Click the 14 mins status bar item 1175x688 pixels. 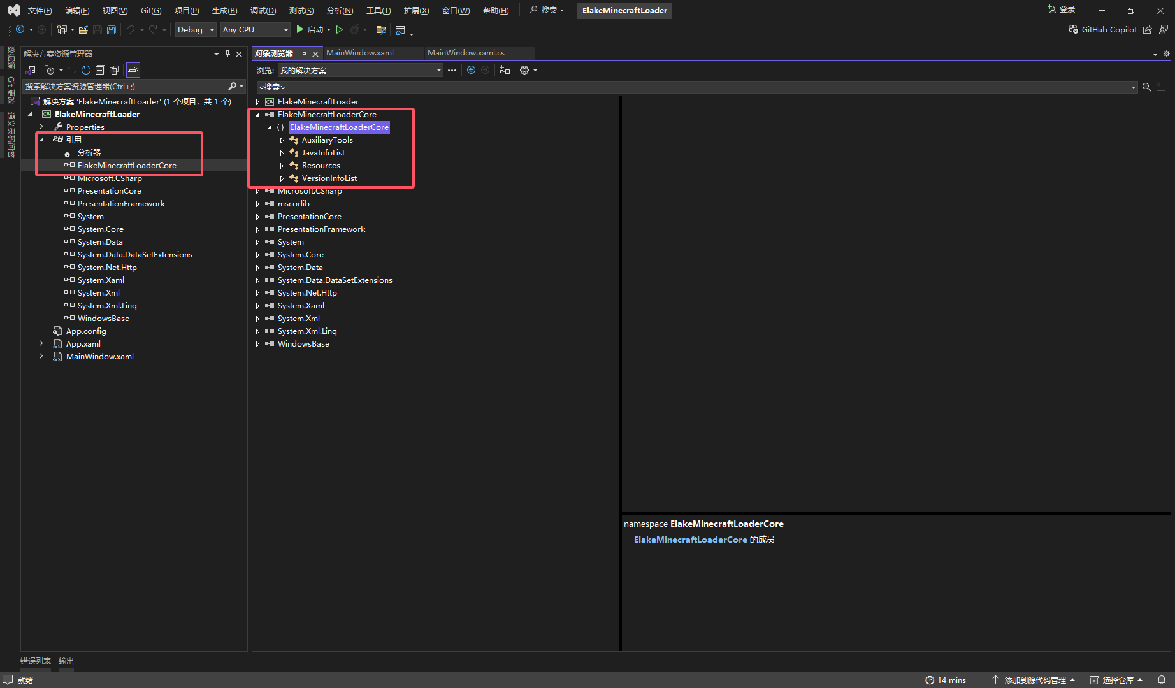946,680
